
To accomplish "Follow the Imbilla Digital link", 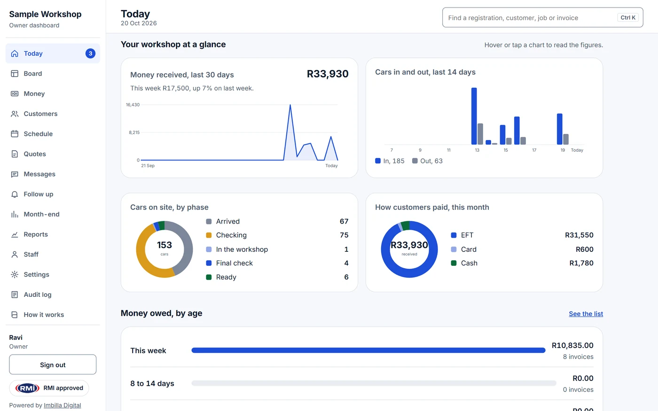I will click(x=63, y=405).
